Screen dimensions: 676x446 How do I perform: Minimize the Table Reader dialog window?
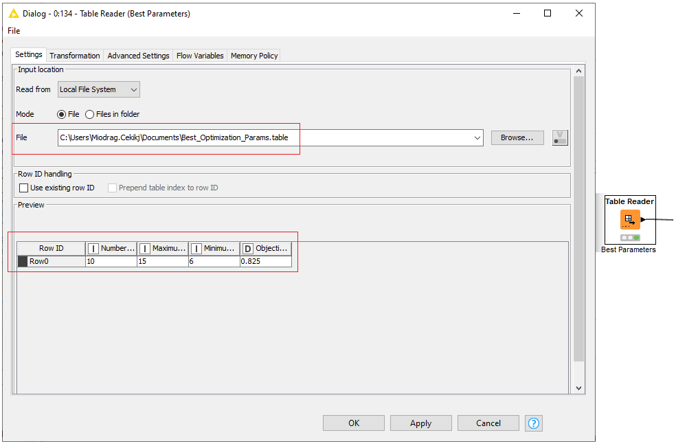pos(517,13)
